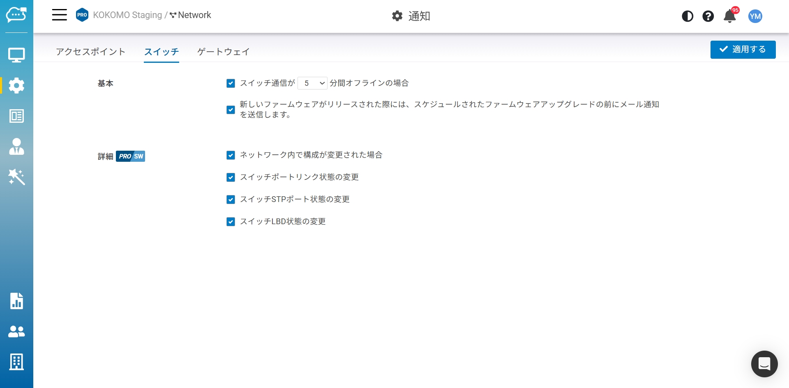The height and width of the screenshot is (388, 789).
Task: Open the Network selector in breadcrumb
Action: click(191, 15)
